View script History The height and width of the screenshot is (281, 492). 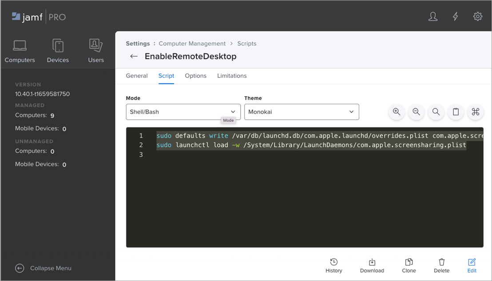point(334,265)
